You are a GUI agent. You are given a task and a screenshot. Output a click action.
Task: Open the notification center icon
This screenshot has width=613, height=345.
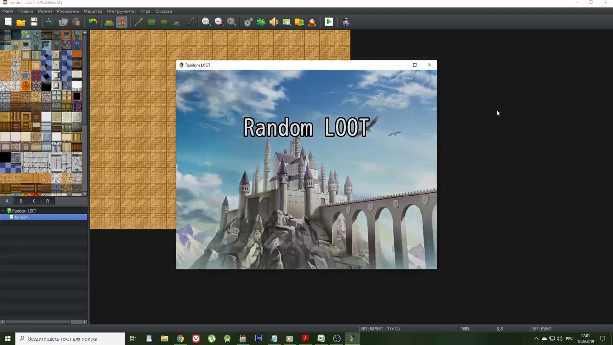click(602, 339)
